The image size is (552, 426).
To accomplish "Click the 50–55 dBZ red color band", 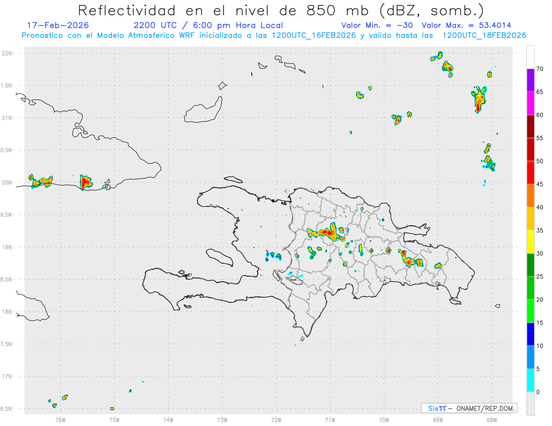I will click(530, 149).
